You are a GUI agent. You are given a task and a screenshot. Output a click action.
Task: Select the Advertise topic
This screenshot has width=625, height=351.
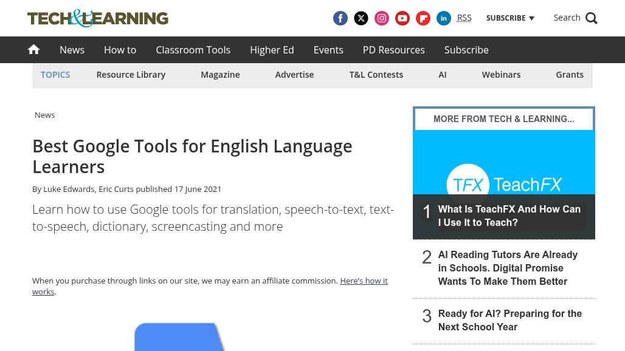coord(294,75)
